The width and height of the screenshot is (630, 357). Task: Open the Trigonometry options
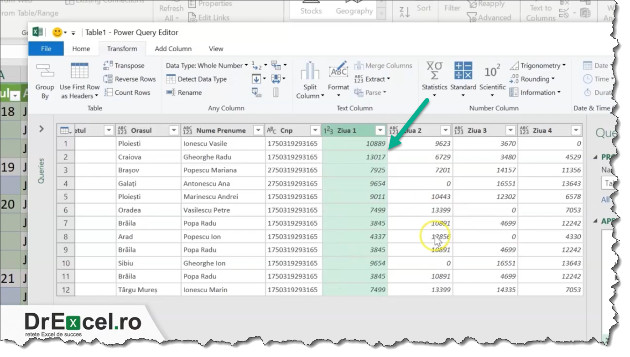(x=541, y=65)
